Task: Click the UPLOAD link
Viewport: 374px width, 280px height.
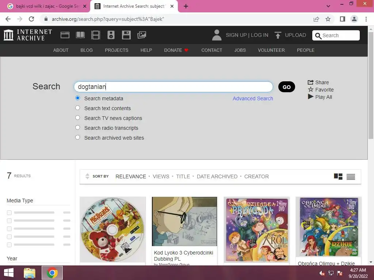Action: click(295, 35)
